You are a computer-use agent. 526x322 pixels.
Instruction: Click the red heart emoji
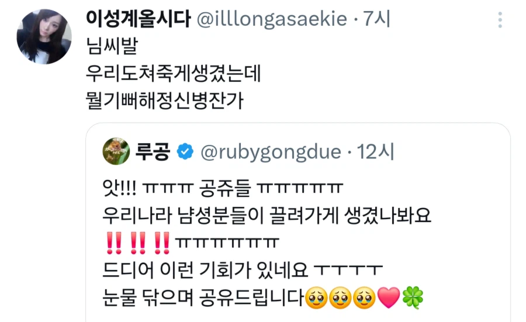[389, 298]
